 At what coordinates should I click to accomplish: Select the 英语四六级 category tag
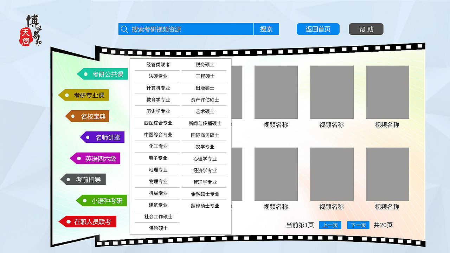95,158
